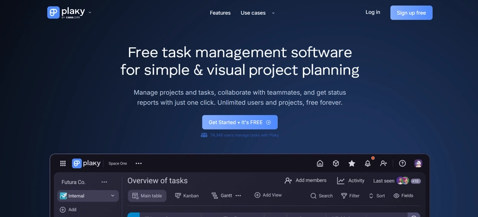Expand the chevron after Use cases
478x217 pixels.
click(273, 13)
